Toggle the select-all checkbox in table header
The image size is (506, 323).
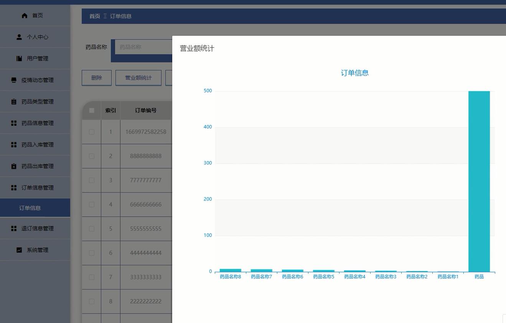(x=92, y=110)
